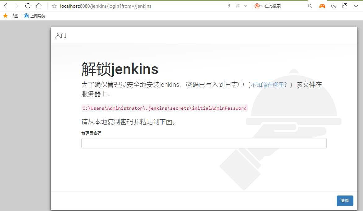Toggle night mode with the moon icon

click(334, 6)
